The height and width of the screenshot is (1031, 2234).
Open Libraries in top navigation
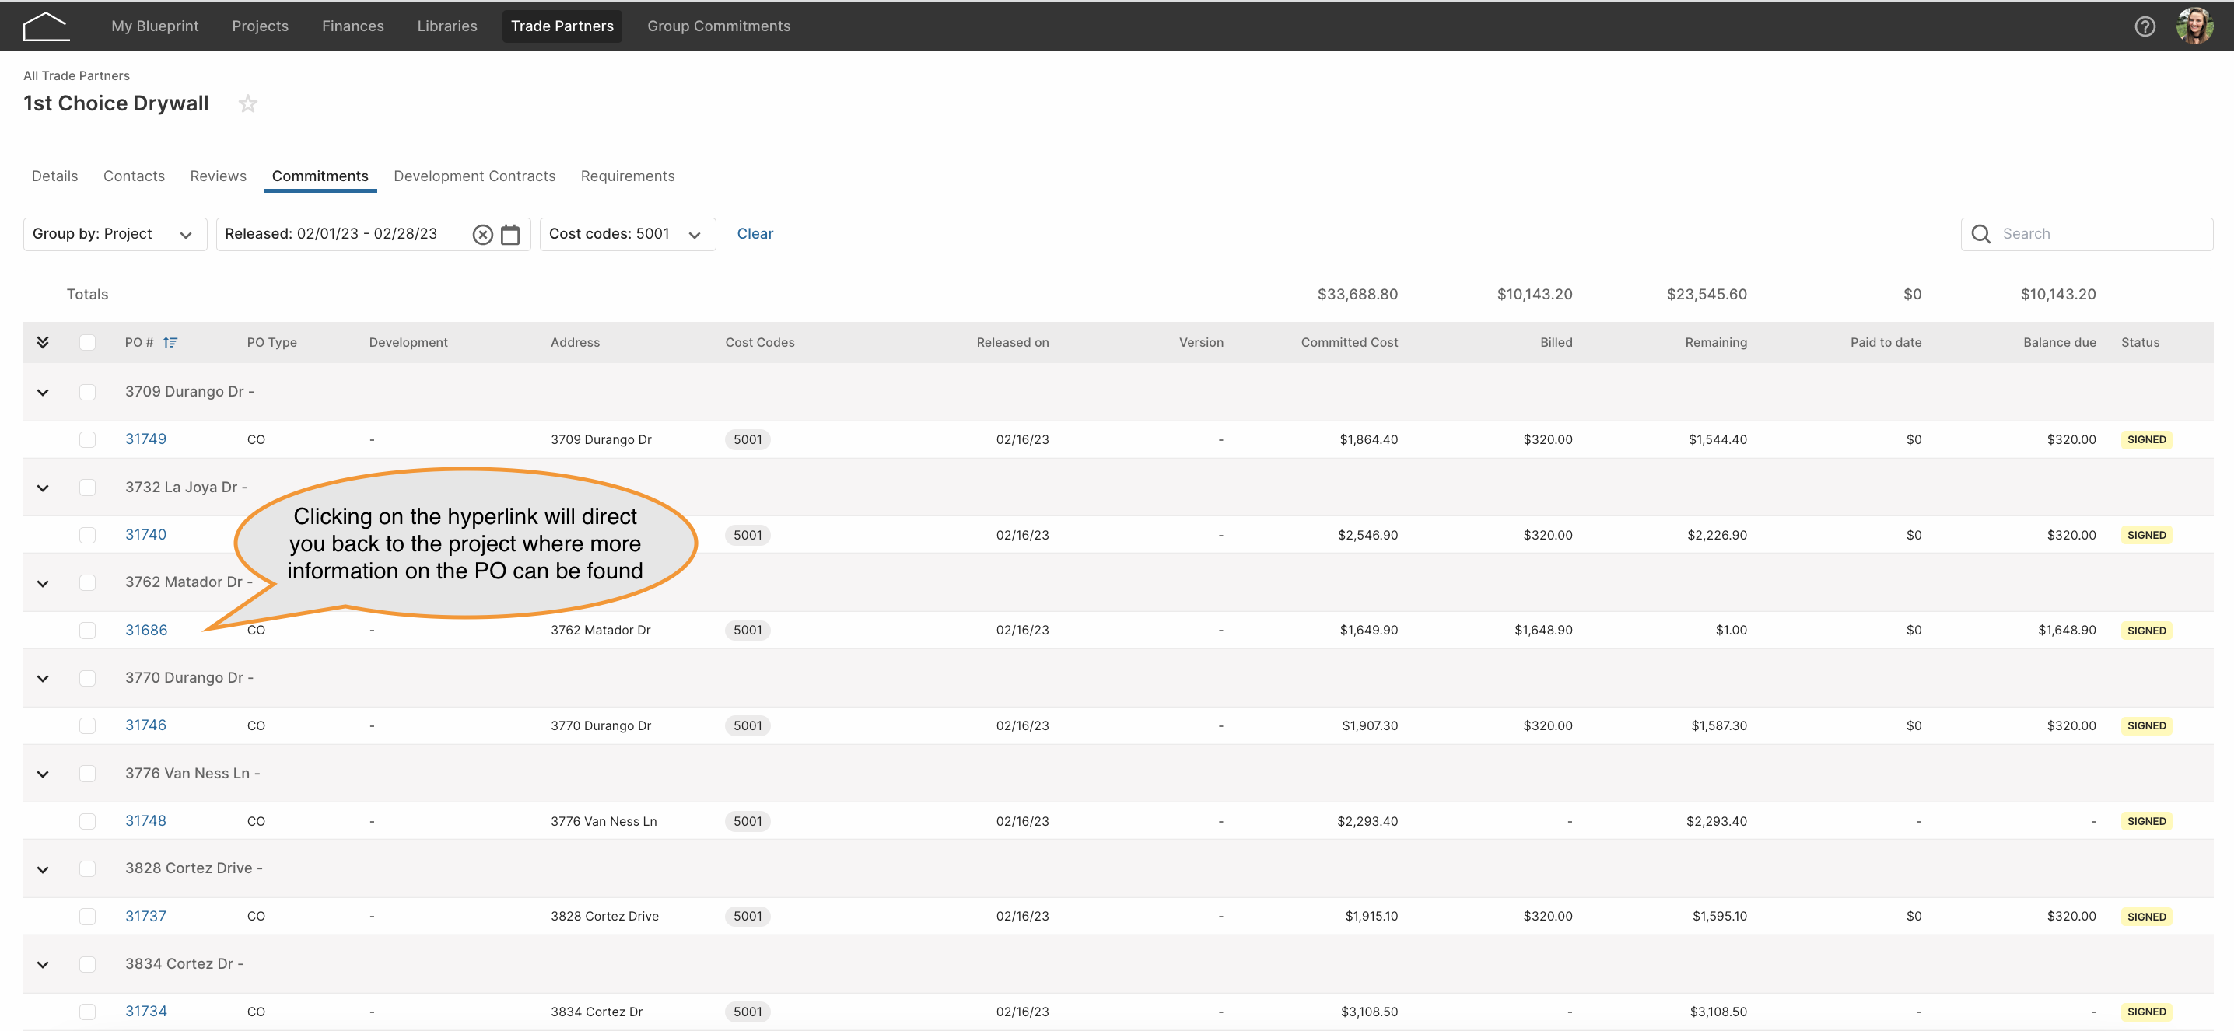pos(447,26)
